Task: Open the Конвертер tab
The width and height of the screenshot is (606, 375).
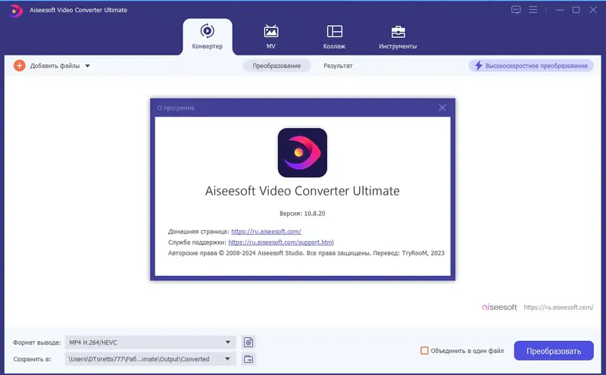Action: (207, 37)
